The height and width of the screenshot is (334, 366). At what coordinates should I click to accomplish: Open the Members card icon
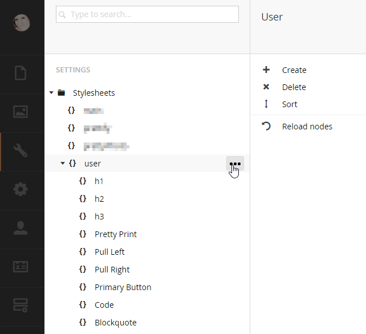point(21,266)
